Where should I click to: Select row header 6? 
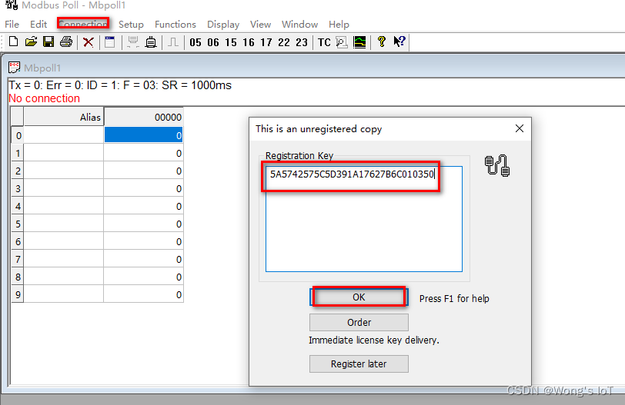pos(18,242)
